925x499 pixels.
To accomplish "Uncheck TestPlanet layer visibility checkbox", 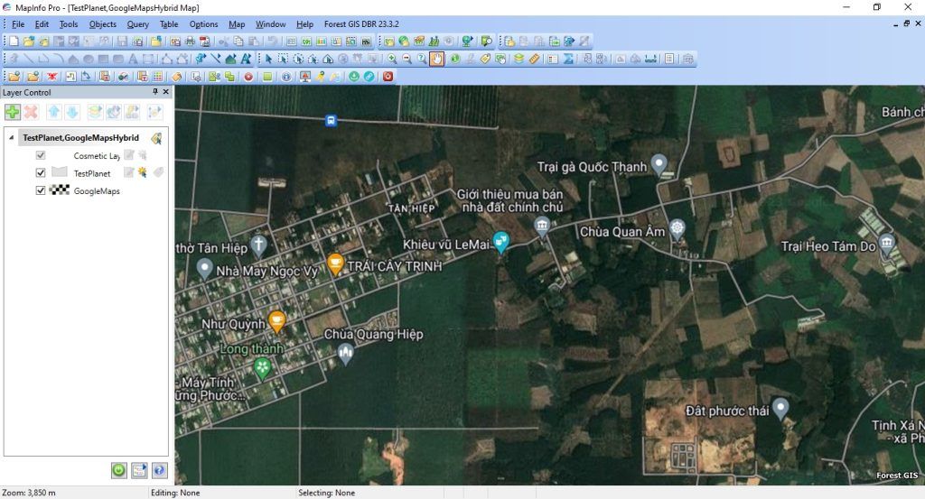I will (41, 172).
